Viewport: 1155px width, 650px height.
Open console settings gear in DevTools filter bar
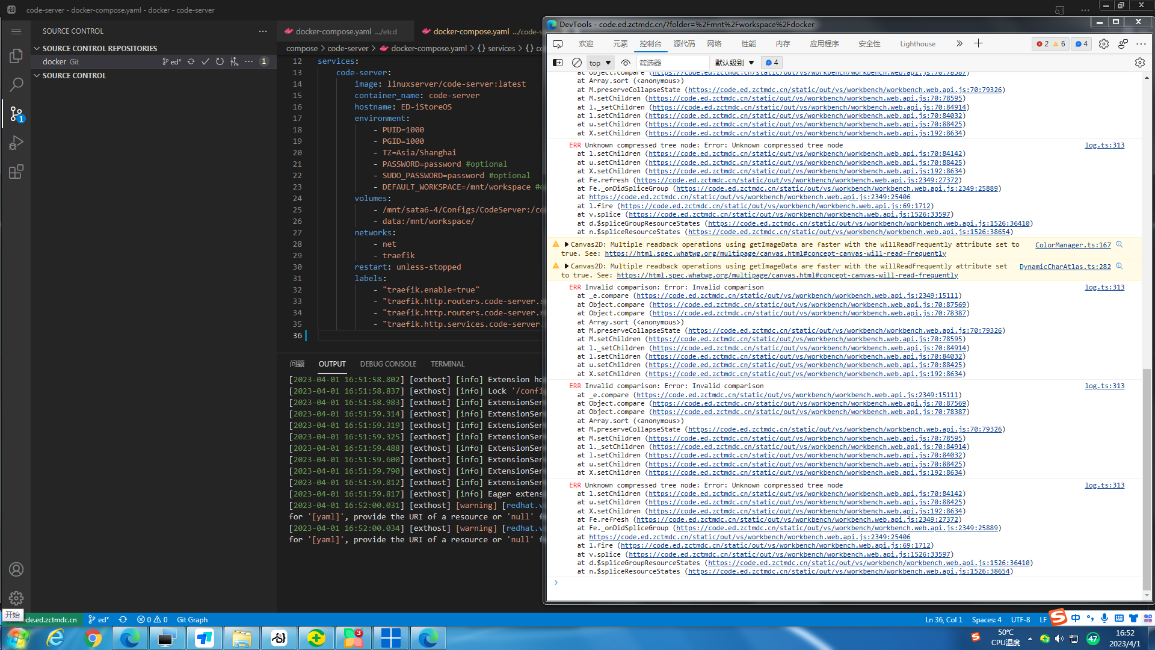[1140, 63]
